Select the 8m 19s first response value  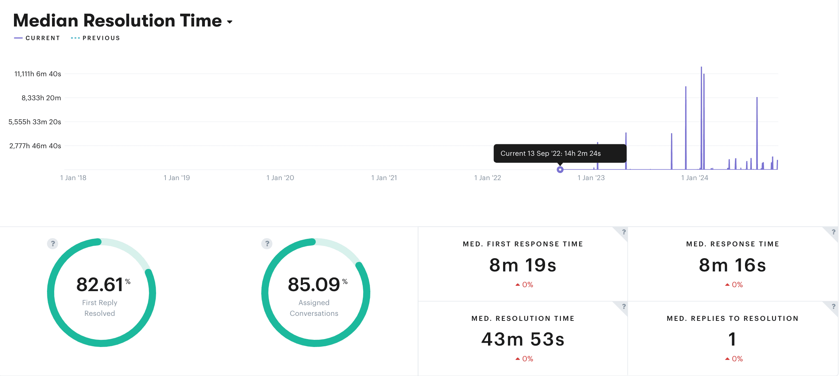coord(522,265)
